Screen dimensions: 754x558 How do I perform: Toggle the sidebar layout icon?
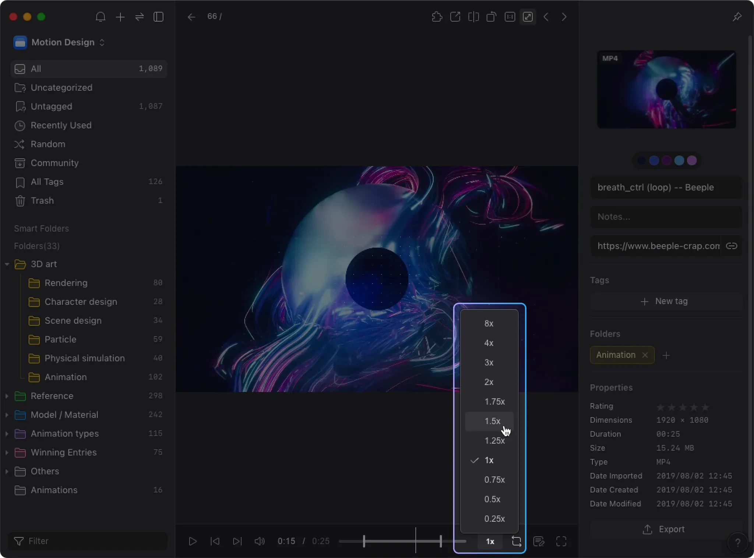[x=158, y=17]
